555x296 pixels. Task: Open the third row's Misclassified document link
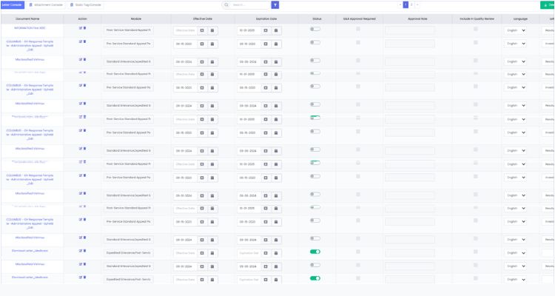point(30,59)
